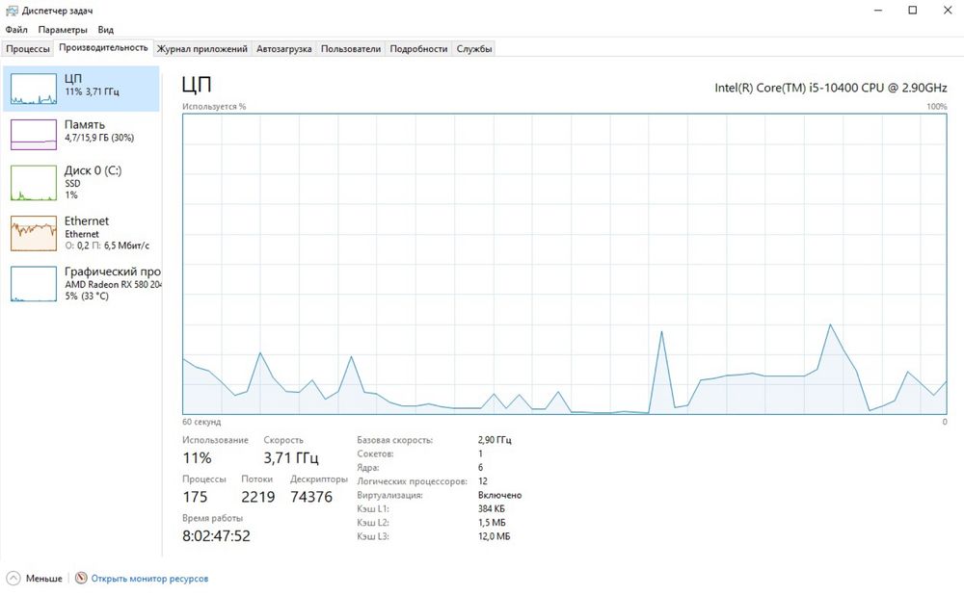This screenshot has height=595, width=964.
Task: Select the Память mini graph
Action: (x=33, y=135)
